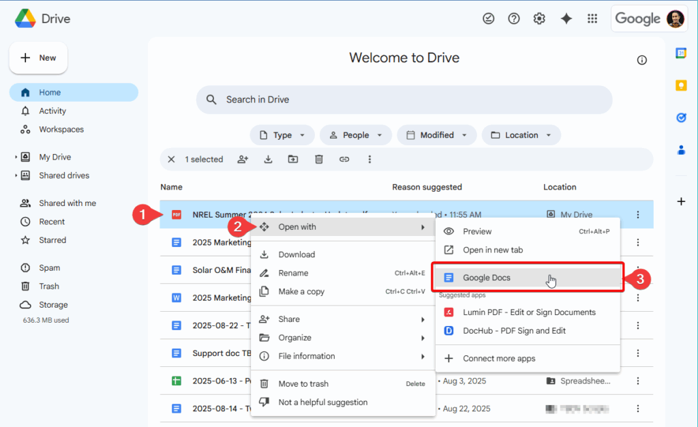Open toolbar more actions three dots
Image resolution: width=698 pixels, height=427 pixels.
369,160
